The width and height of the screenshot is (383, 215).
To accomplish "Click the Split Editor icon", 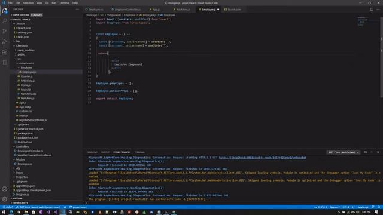I will (x=372, y=10).
